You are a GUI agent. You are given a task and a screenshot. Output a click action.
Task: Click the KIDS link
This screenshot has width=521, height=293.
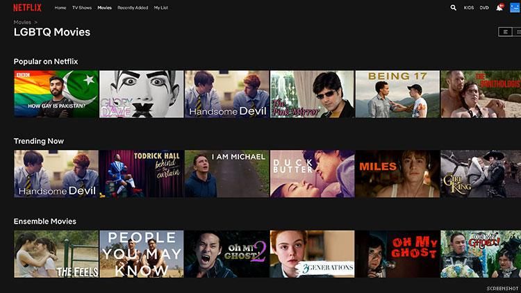click(468, 8)
